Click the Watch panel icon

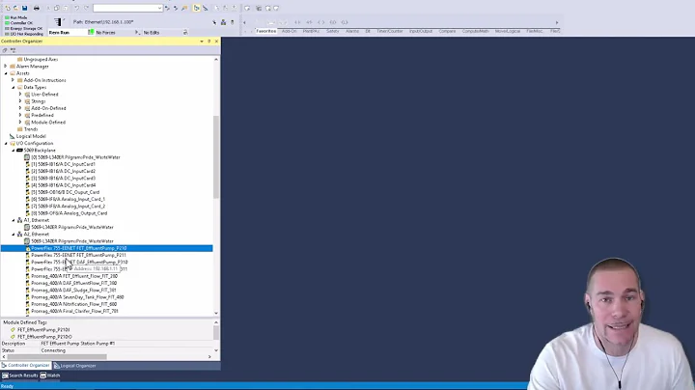pyautogui.click(x=43, y=376)
